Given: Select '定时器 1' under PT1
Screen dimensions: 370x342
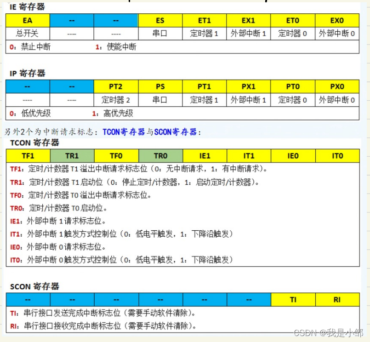Looking at the screenshot, I should click(x=205, y=100).
